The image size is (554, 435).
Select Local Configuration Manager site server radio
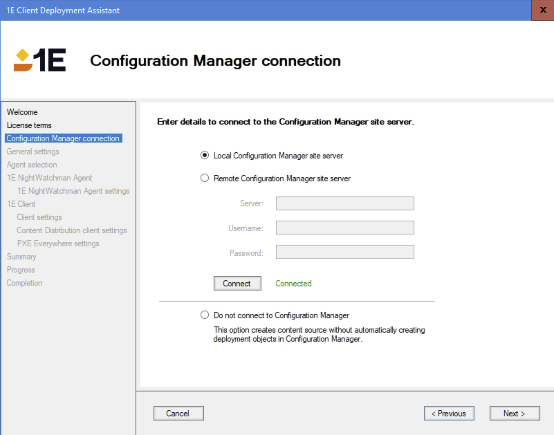pos(204,155)
